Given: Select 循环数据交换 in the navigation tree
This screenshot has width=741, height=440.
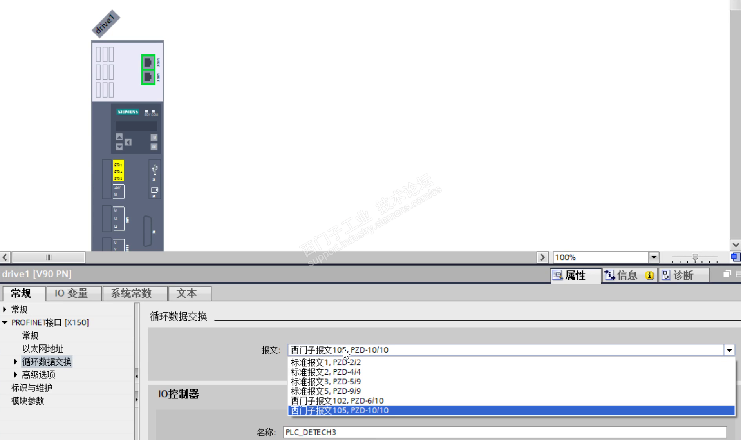Looking at the screenshot, I should point(47,362).
